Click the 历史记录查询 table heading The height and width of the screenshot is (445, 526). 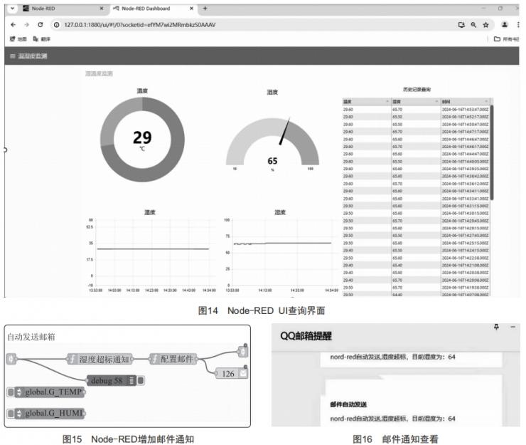tap(417, 90)
